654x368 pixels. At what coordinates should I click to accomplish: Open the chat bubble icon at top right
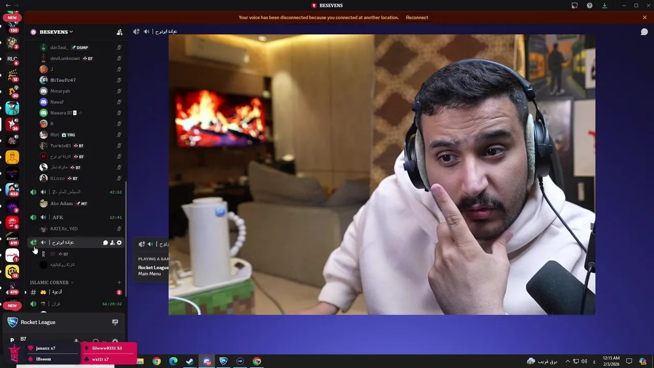pyautogui.click(x=644, y=32)
